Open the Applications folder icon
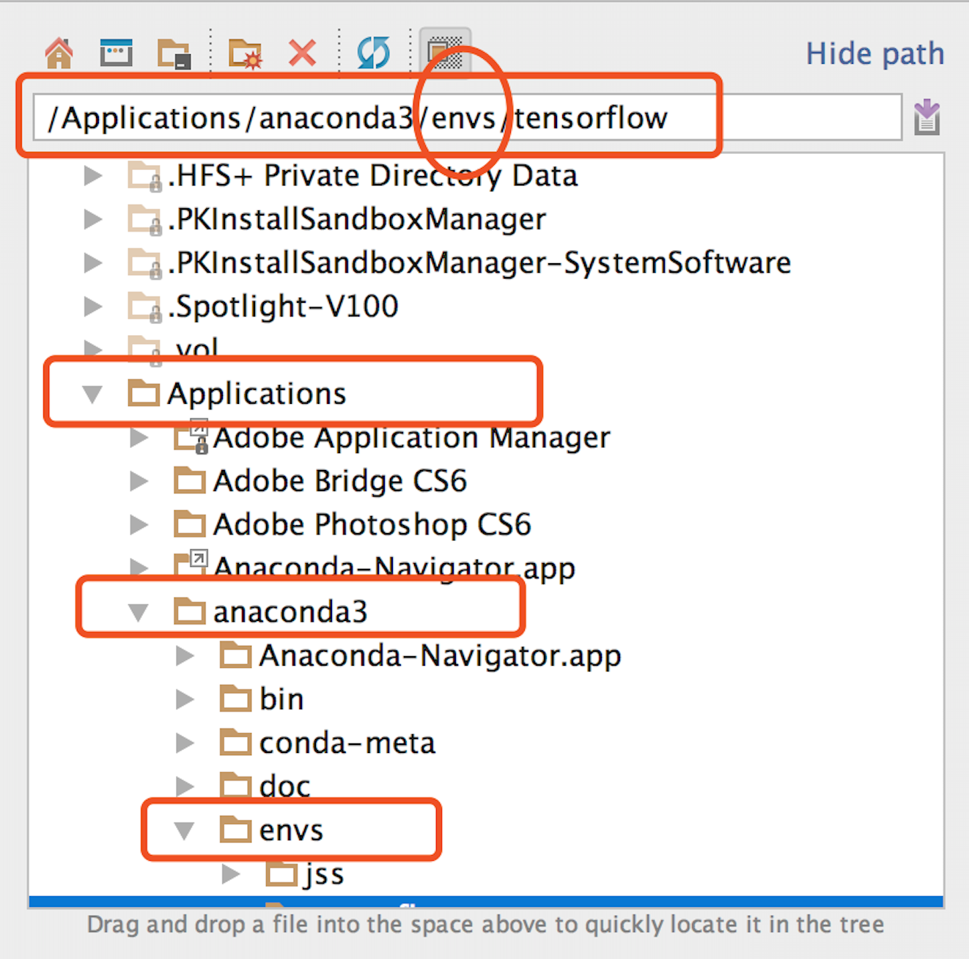969x959 pixels. pyautogui.click(x=147, y=393)
